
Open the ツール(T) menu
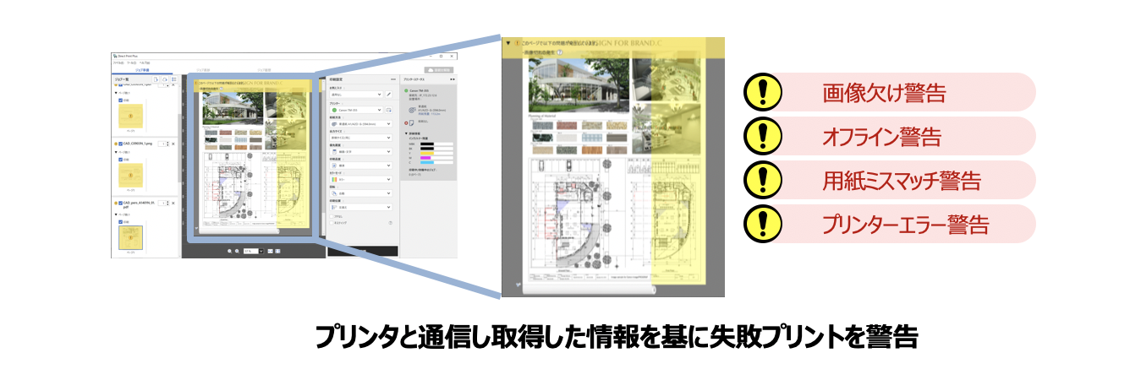pos(131,61)
